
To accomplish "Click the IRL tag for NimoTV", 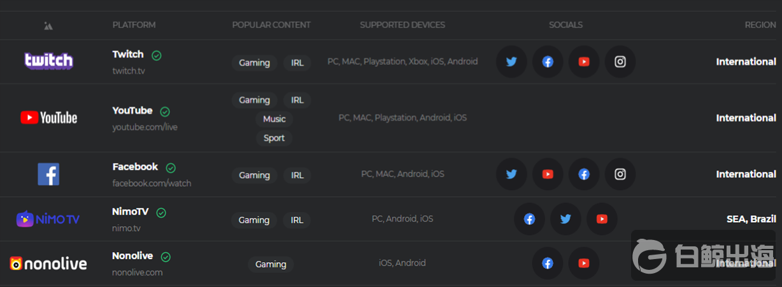I will 297,220.
